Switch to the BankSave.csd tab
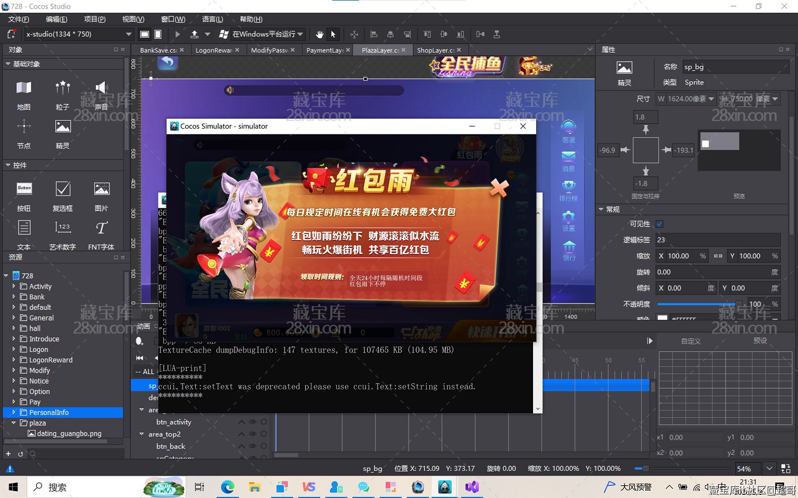This screenshot has height=498, width=798. click(158, 50)
